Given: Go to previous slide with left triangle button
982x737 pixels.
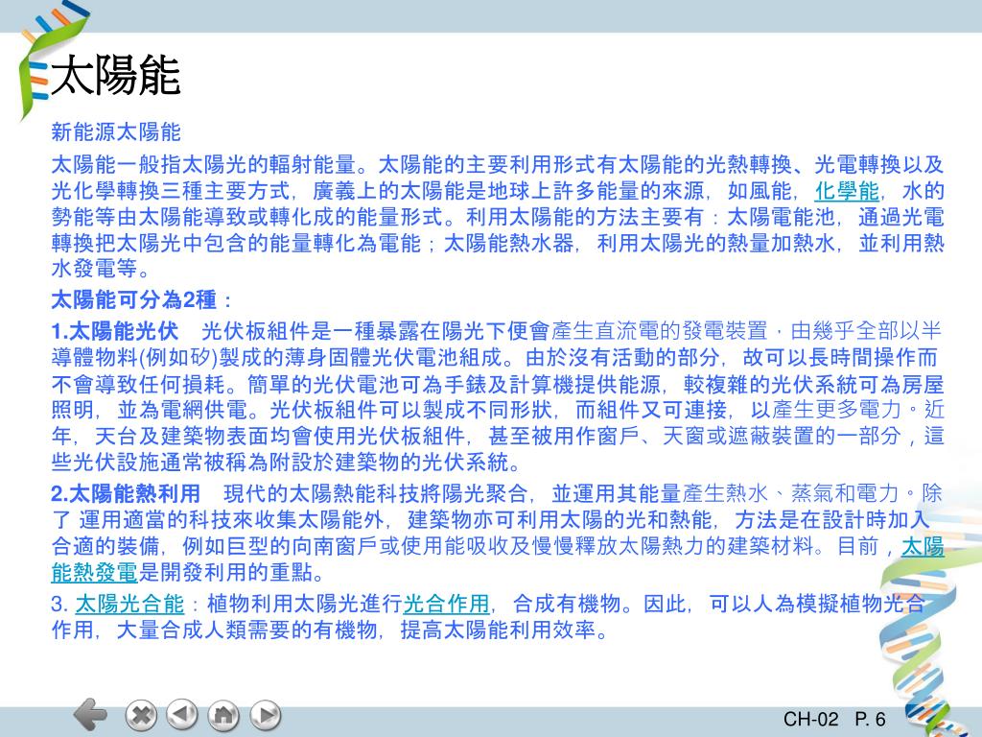Looking at the screenshot, I should pyautogui.click(x=181, y=715).
